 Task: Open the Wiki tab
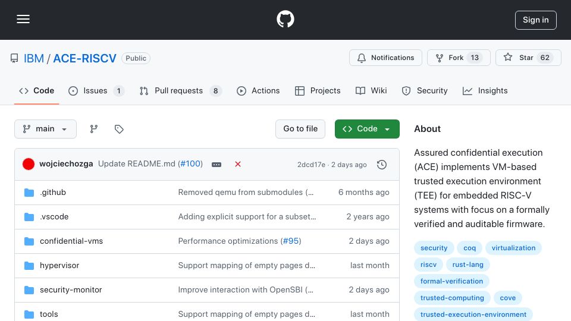click(371, 90)
